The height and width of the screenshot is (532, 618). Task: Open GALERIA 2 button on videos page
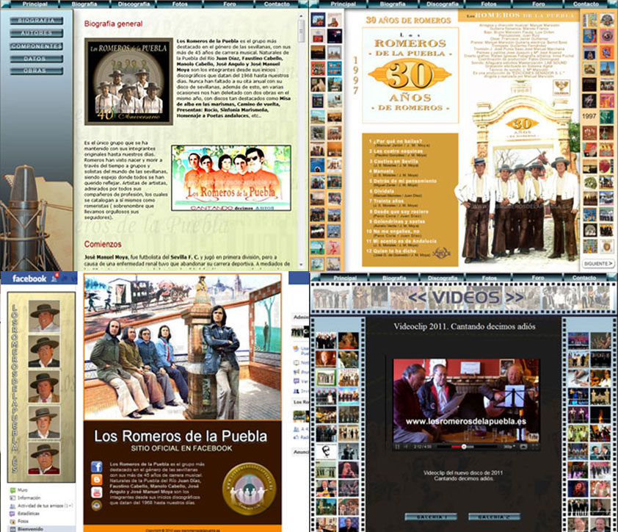click(494, 517)
